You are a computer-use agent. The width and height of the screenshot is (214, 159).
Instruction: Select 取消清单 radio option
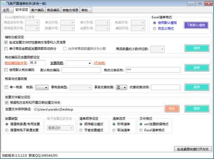[121, 130]
